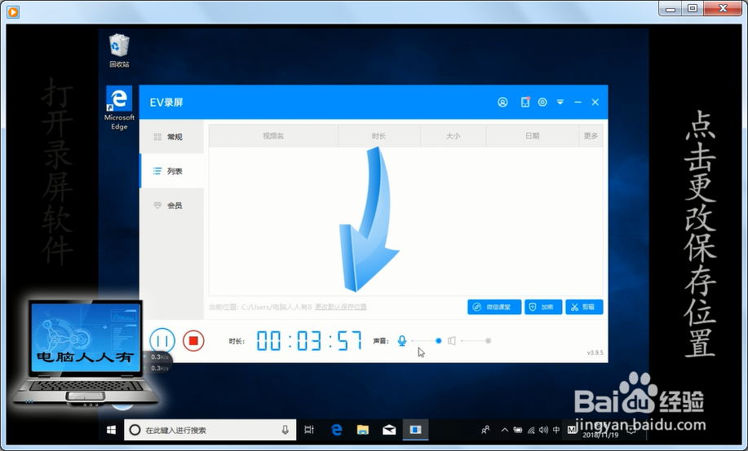Click the volume icon in system tray
Image resolution: width=748 pixels, height=451 pixels.
point(543,430)
